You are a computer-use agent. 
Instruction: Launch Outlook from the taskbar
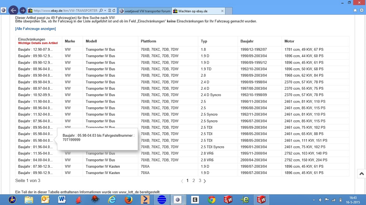(x=46, y=200)
